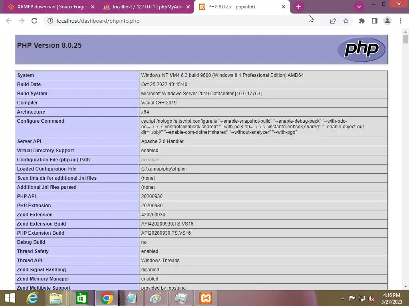Open the Windows Start button
Image resolution: width=409 pixels, height=306 pixels.
click(x=10, y=298)
